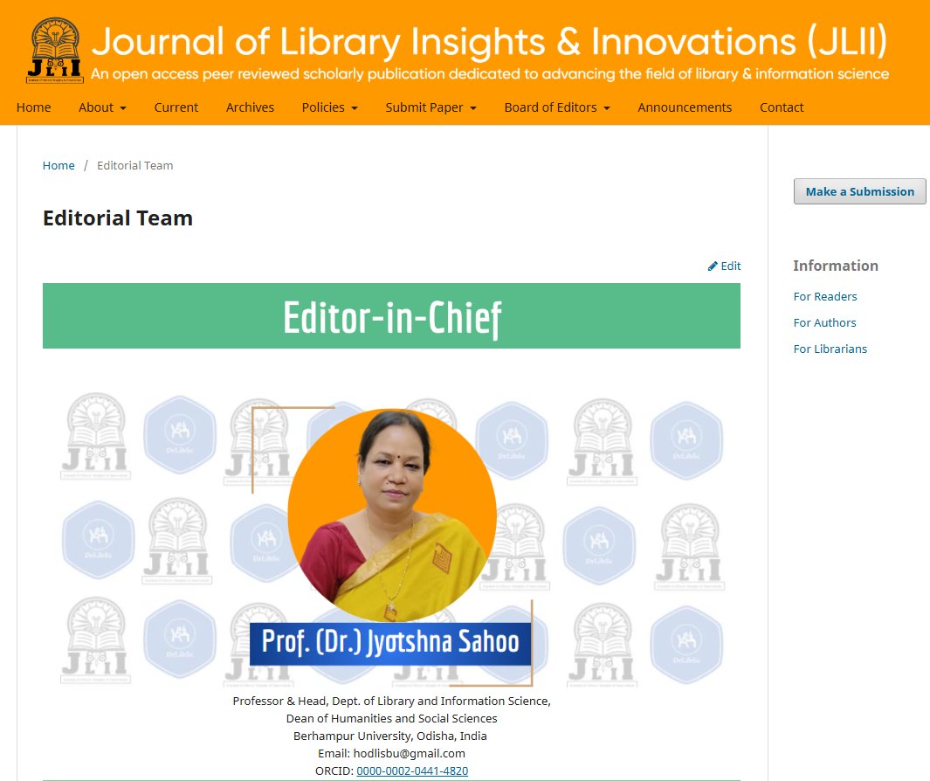Click the Editor-in-Chief portrait photo
Screen dimensions: 930x781
pyautogui.click(x=392, y=515)
